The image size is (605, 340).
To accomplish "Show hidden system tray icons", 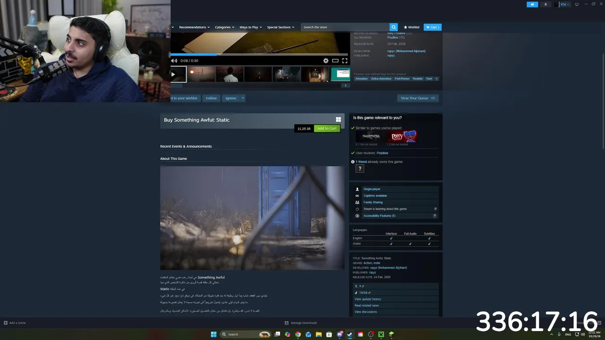I will (551, 334).
